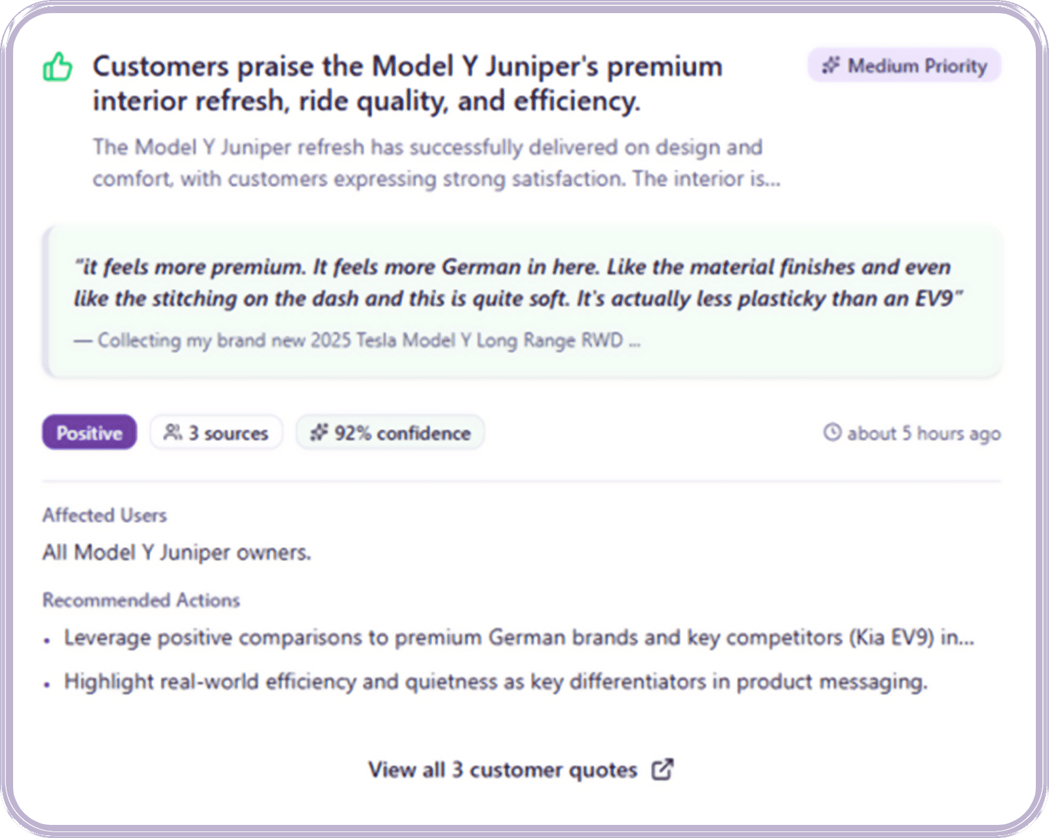Select the 'Highlight real-world efficiency' recommended action
Viewport: 1049px width, 838px height.
coord(495,681)
